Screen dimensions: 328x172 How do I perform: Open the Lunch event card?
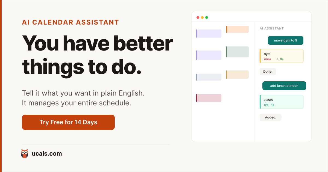[x=282, y=102]
